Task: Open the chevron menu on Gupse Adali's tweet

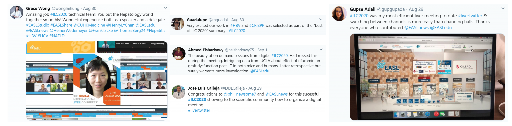Action: pos(503,9)
